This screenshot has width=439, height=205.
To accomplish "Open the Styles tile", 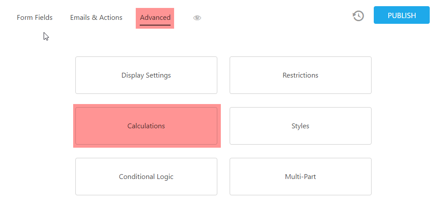I will [300, 126].
